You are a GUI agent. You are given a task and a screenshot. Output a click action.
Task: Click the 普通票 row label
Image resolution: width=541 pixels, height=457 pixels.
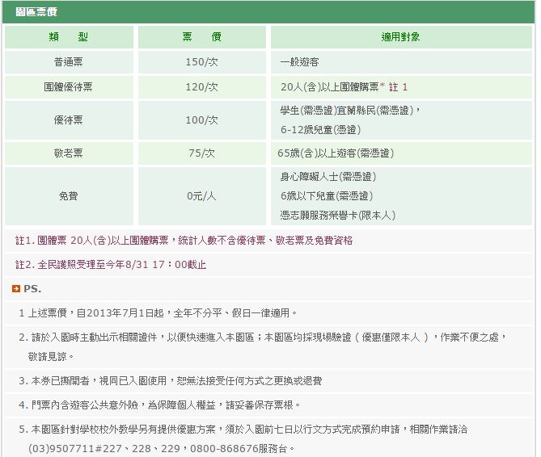pyautogui.click(x=69, y=62)
